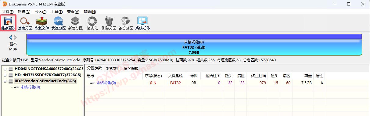Switch to the 扇区编辑 tab
The image size is (370, 116).
(x=131, y=69)
